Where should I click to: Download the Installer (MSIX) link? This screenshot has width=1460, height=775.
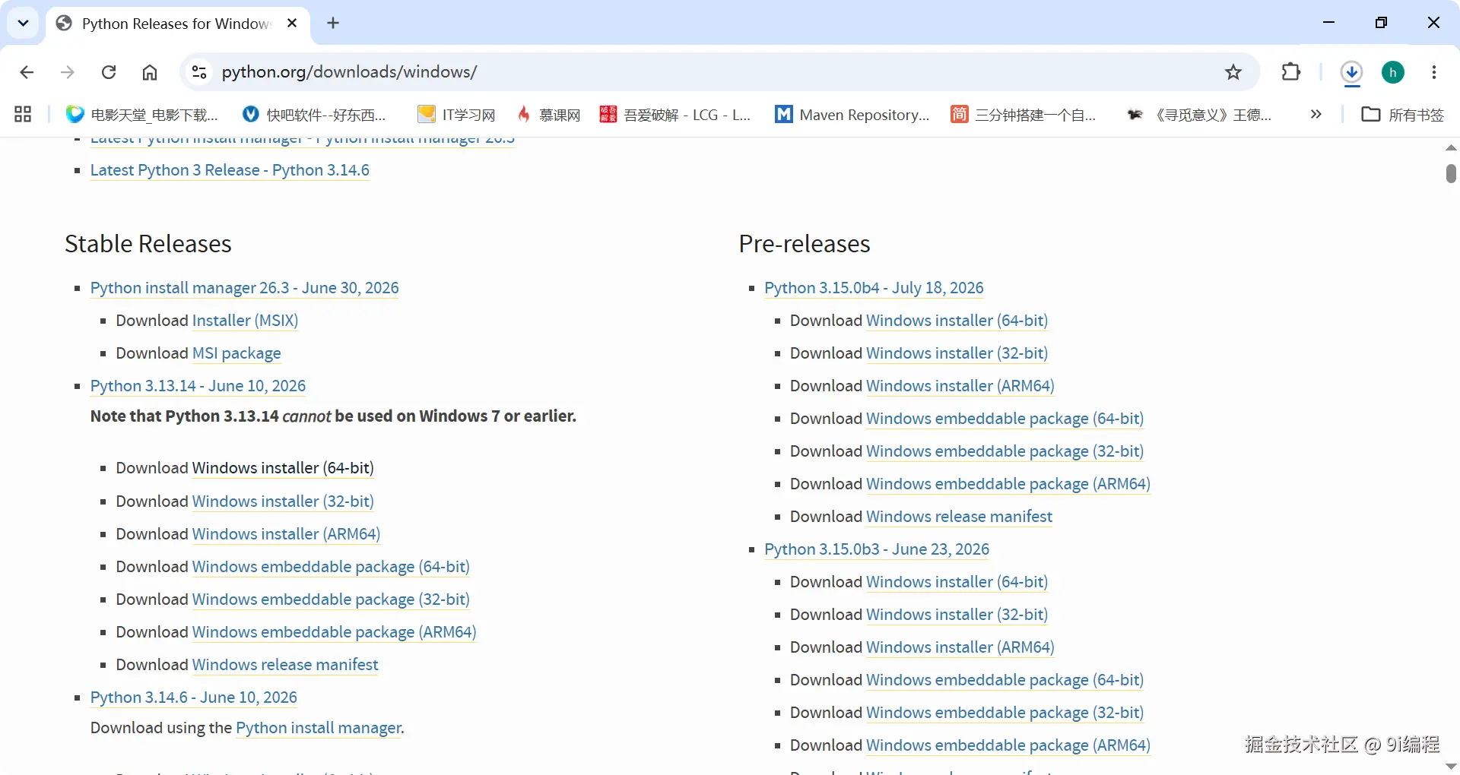coord(245,321)
